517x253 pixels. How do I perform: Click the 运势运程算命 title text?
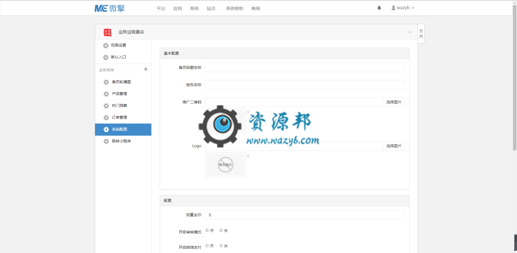[x=131, y=32]
